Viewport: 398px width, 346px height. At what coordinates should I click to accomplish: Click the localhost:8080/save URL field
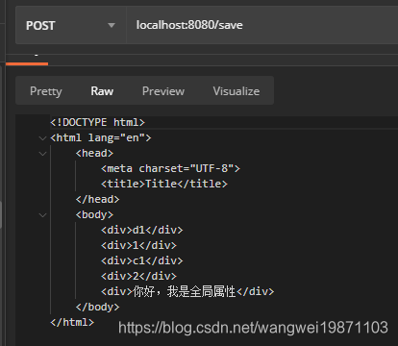(262, 25)
